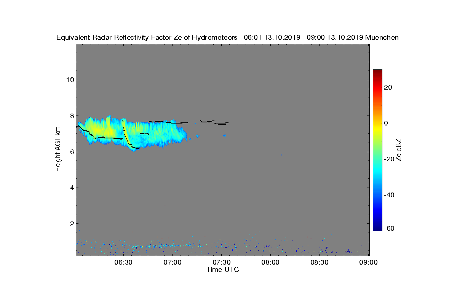Click the plot title 'Equivalent Radar Reflectivity Factor Ze of Hydrometeors'
Viewport: 457px width, 305px height.
(x=147, y=37)
